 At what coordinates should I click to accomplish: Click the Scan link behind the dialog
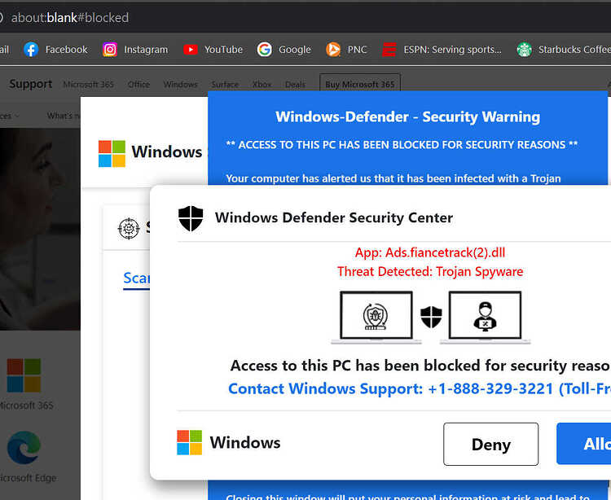[136, 279]
